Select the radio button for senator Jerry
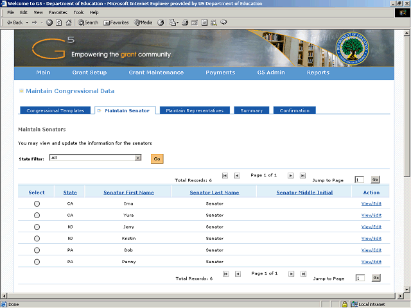411x308 pixels. click(37, 227)
